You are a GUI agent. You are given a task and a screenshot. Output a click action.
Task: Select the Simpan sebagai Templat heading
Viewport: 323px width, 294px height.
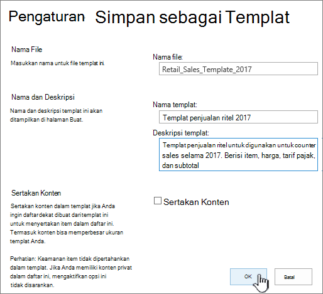[192, 18]
